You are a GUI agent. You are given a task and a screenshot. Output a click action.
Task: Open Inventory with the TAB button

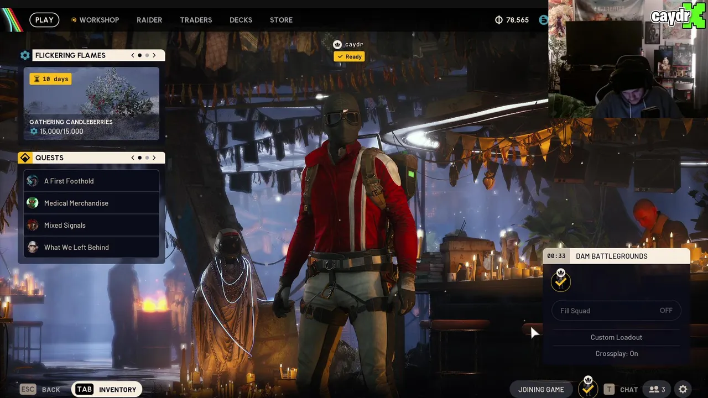(107, 389)
